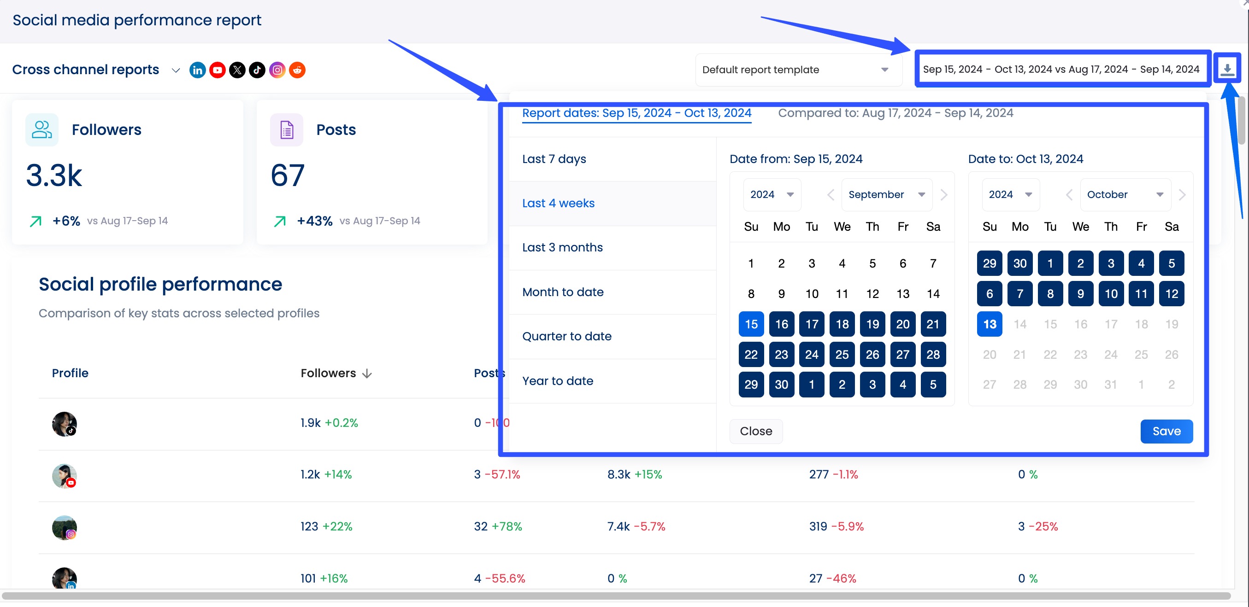
Task: Toggle sort order on the Followers column
Action: tap(367, 373)
